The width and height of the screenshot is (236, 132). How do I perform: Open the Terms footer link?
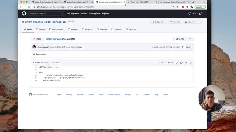[x=59, y=95]
